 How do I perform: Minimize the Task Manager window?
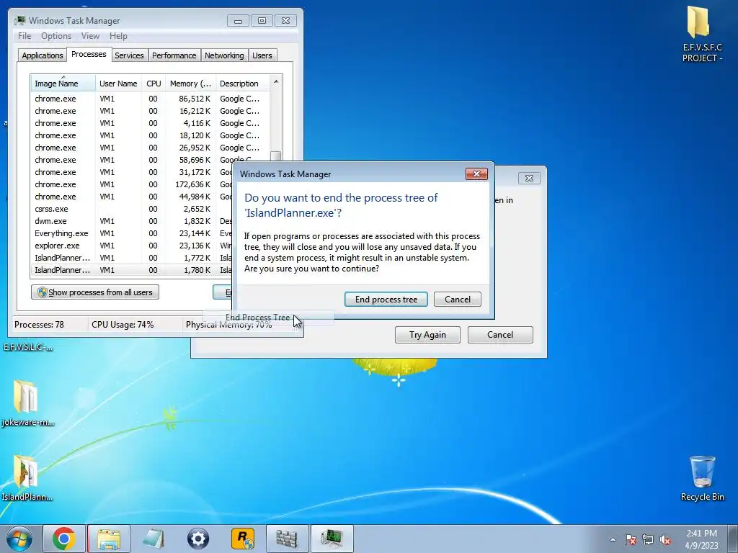point(238,21)
